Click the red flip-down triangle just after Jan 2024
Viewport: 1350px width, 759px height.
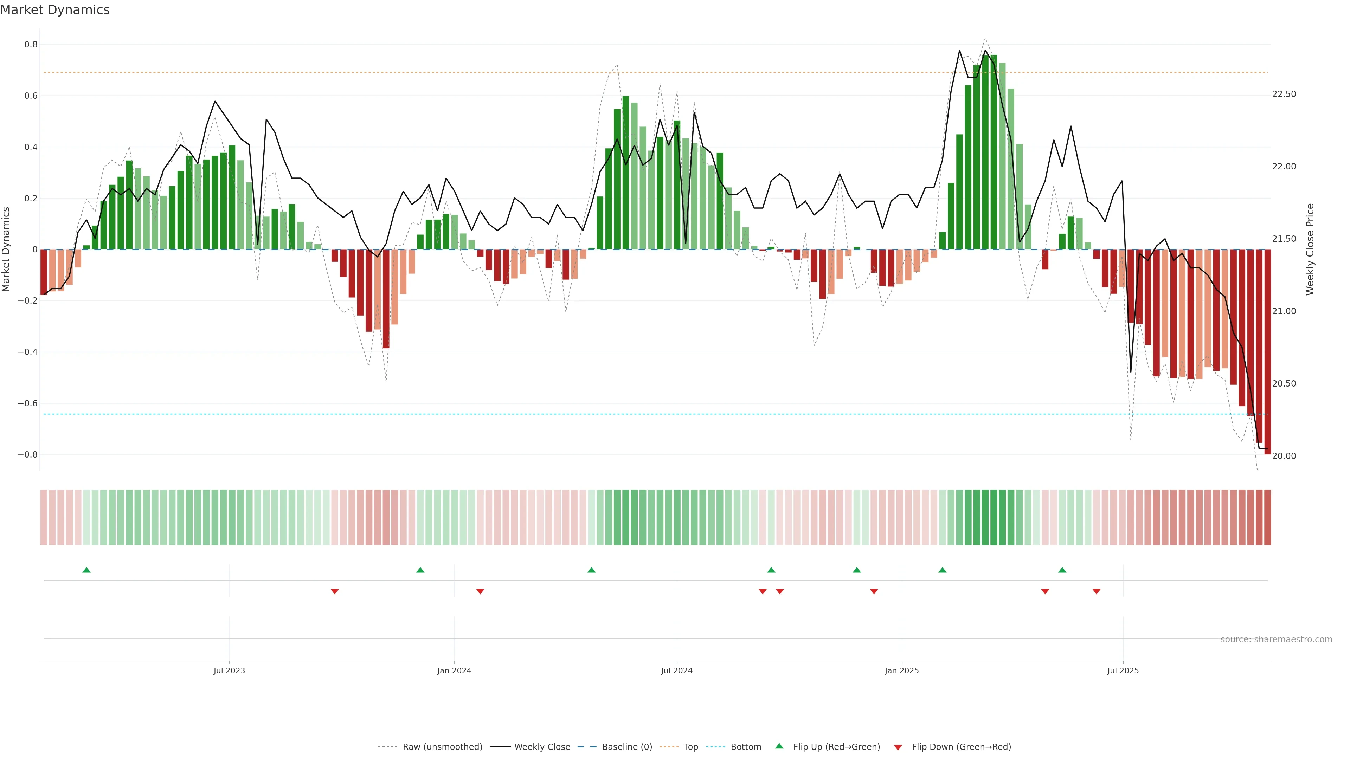(480, 591)
